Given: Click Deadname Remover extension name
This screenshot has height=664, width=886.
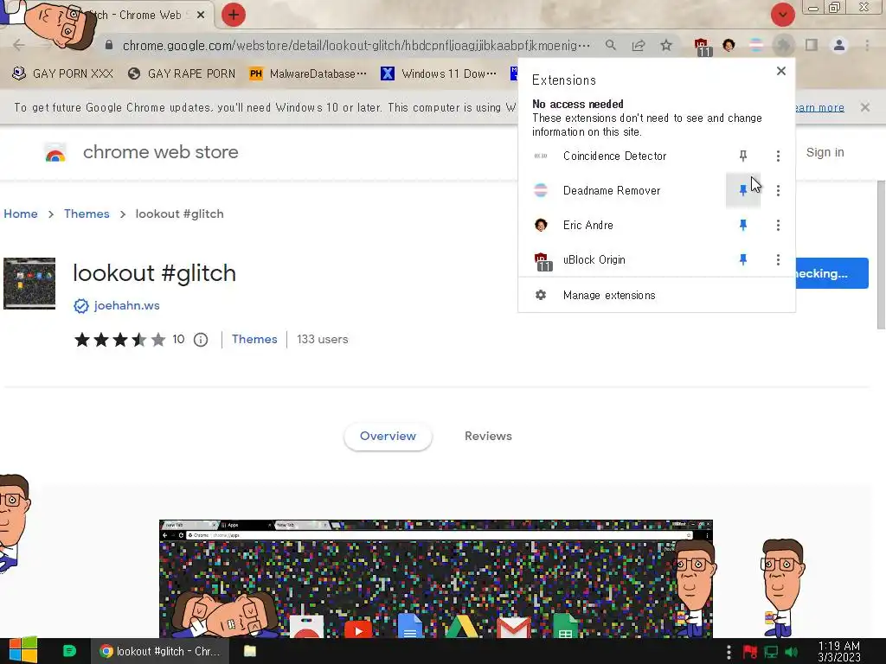Looking at the screenshot, I should (612, 191).
